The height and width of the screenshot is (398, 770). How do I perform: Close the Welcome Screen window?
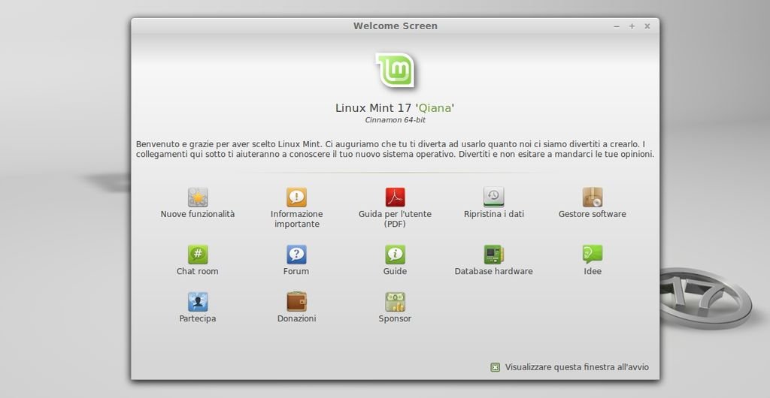click(x=647, y=26)
